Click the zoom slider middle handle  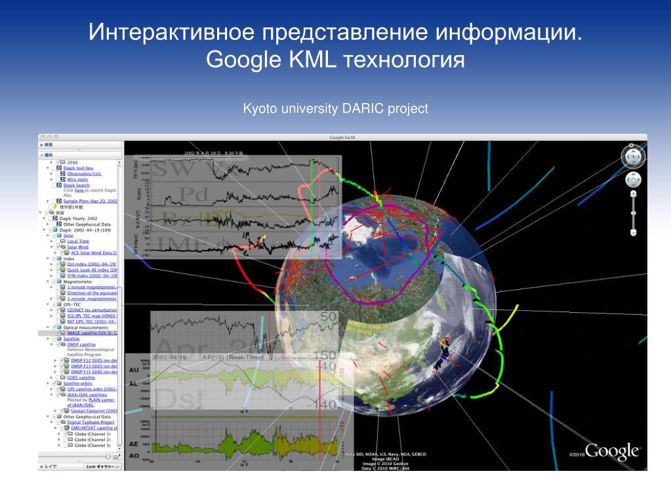tap(634, 212)
